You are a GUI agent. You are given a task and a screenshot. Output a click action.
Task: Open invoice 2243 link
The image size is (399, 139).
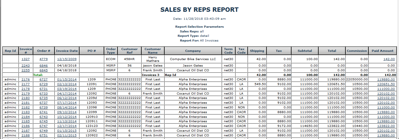[26, 66]
